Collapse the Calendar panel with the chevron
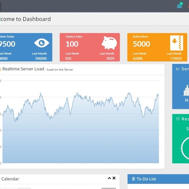Viewport: 189px width, 189px height. point(109,178)
